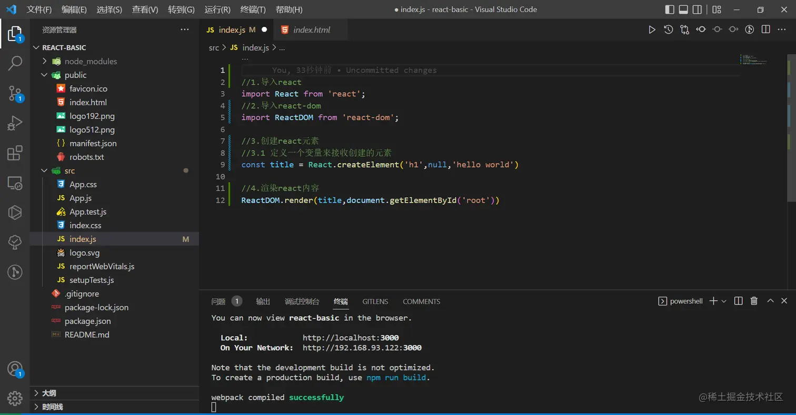The image size is (796, 415).
Task: Maximize the terminal panel size
Action: coord(770,301)
